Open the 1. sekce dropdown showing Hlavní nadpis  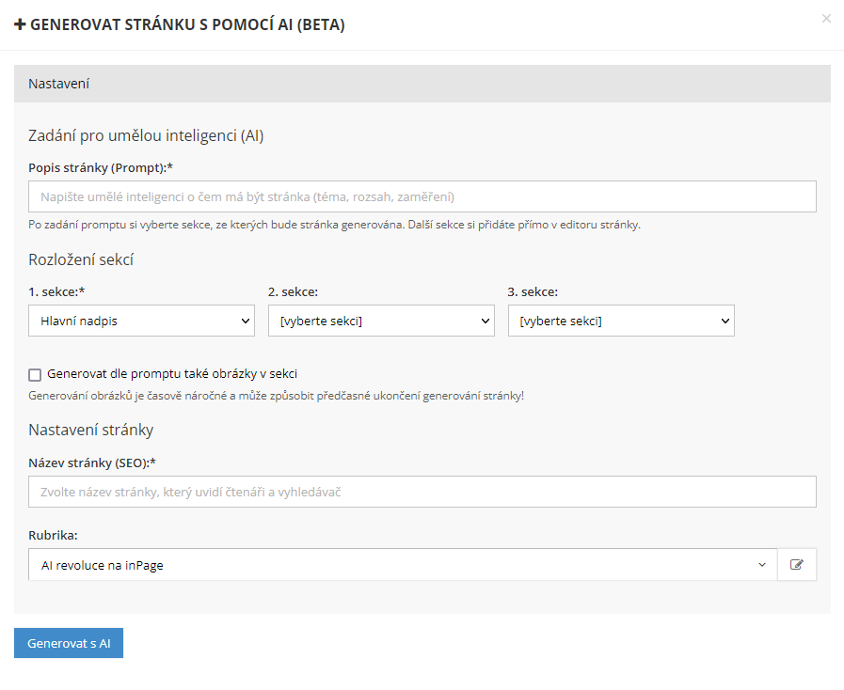click(141, 321)
